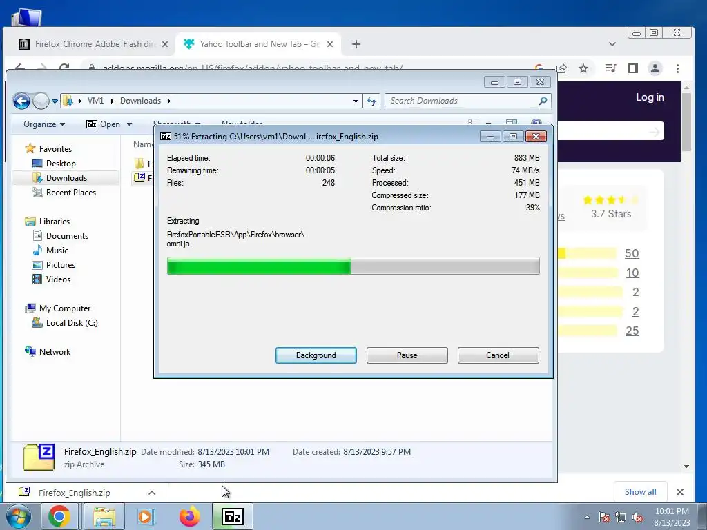Go back in Explorer window
This screenshot has width=707, height=530.
(x=21, y=101)
